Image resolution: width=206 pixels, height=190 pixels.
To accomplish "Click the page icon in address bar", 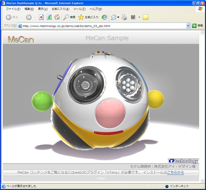I will (20, 26).
